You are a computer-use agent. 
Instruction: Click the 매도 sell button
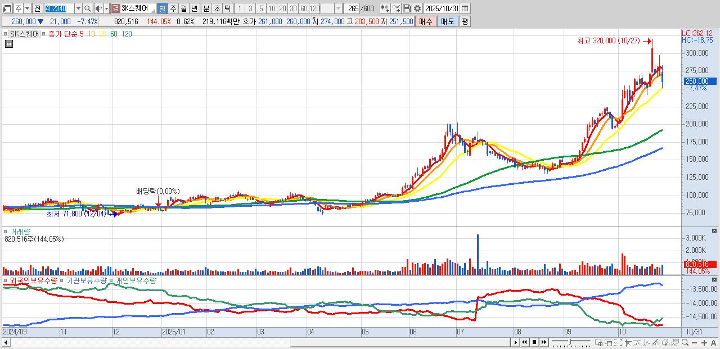click(447, 21)
